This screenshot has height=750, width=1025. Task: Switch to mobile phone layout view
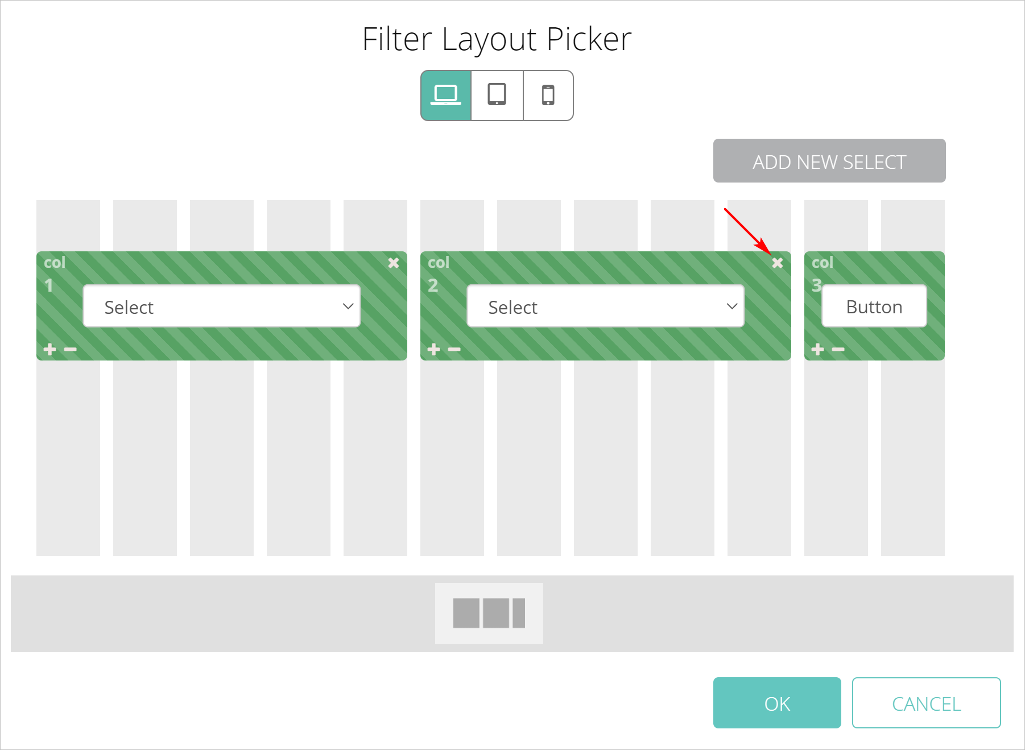click(548, 96)
